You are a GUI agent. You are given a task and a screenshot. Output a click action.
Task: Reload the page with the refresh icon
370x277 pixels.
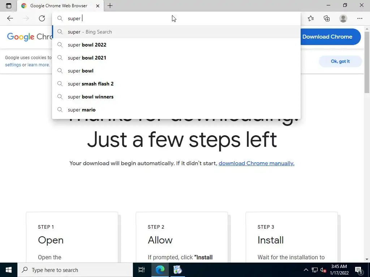42,18
